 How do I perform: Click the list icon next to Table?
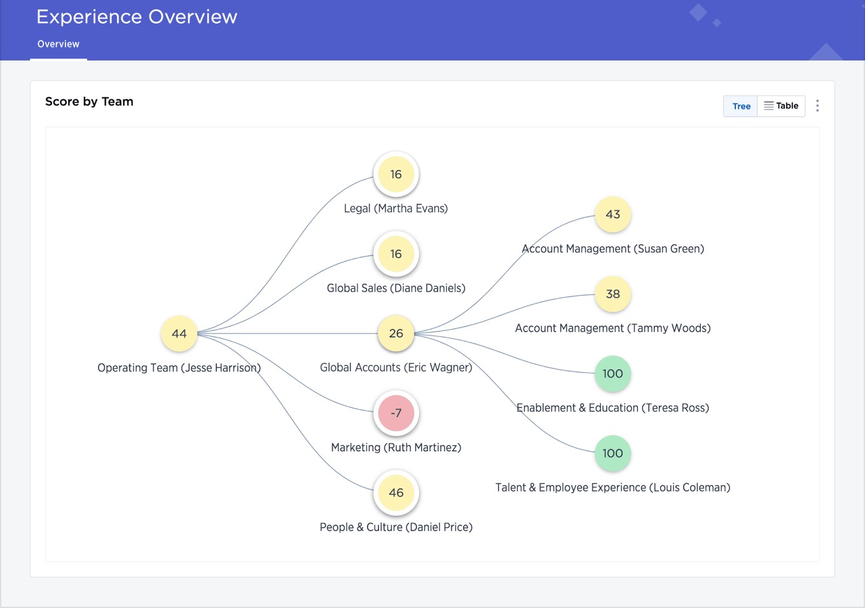767,106
